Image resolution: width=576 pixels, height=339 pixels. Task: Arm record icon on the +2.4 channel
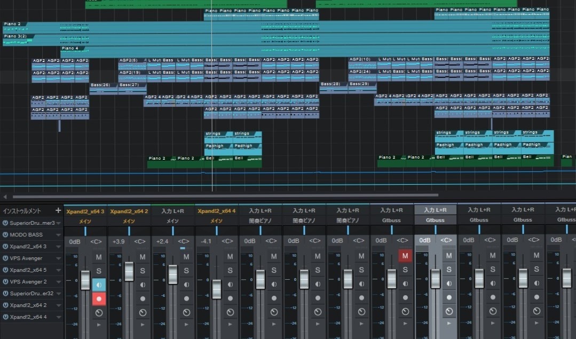pyautogui.click(x=186, y=298)
